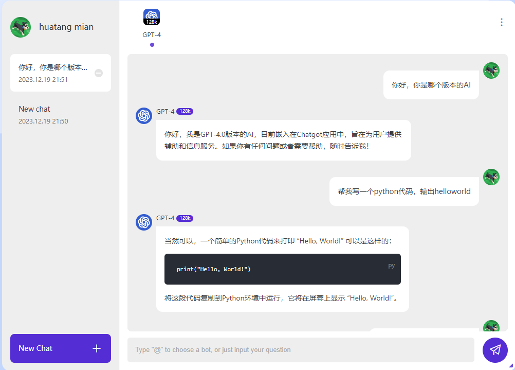Click the user avatar next to 你好，你是哪个版本的AI
The image size is (515, 370).
coord(491,71)
